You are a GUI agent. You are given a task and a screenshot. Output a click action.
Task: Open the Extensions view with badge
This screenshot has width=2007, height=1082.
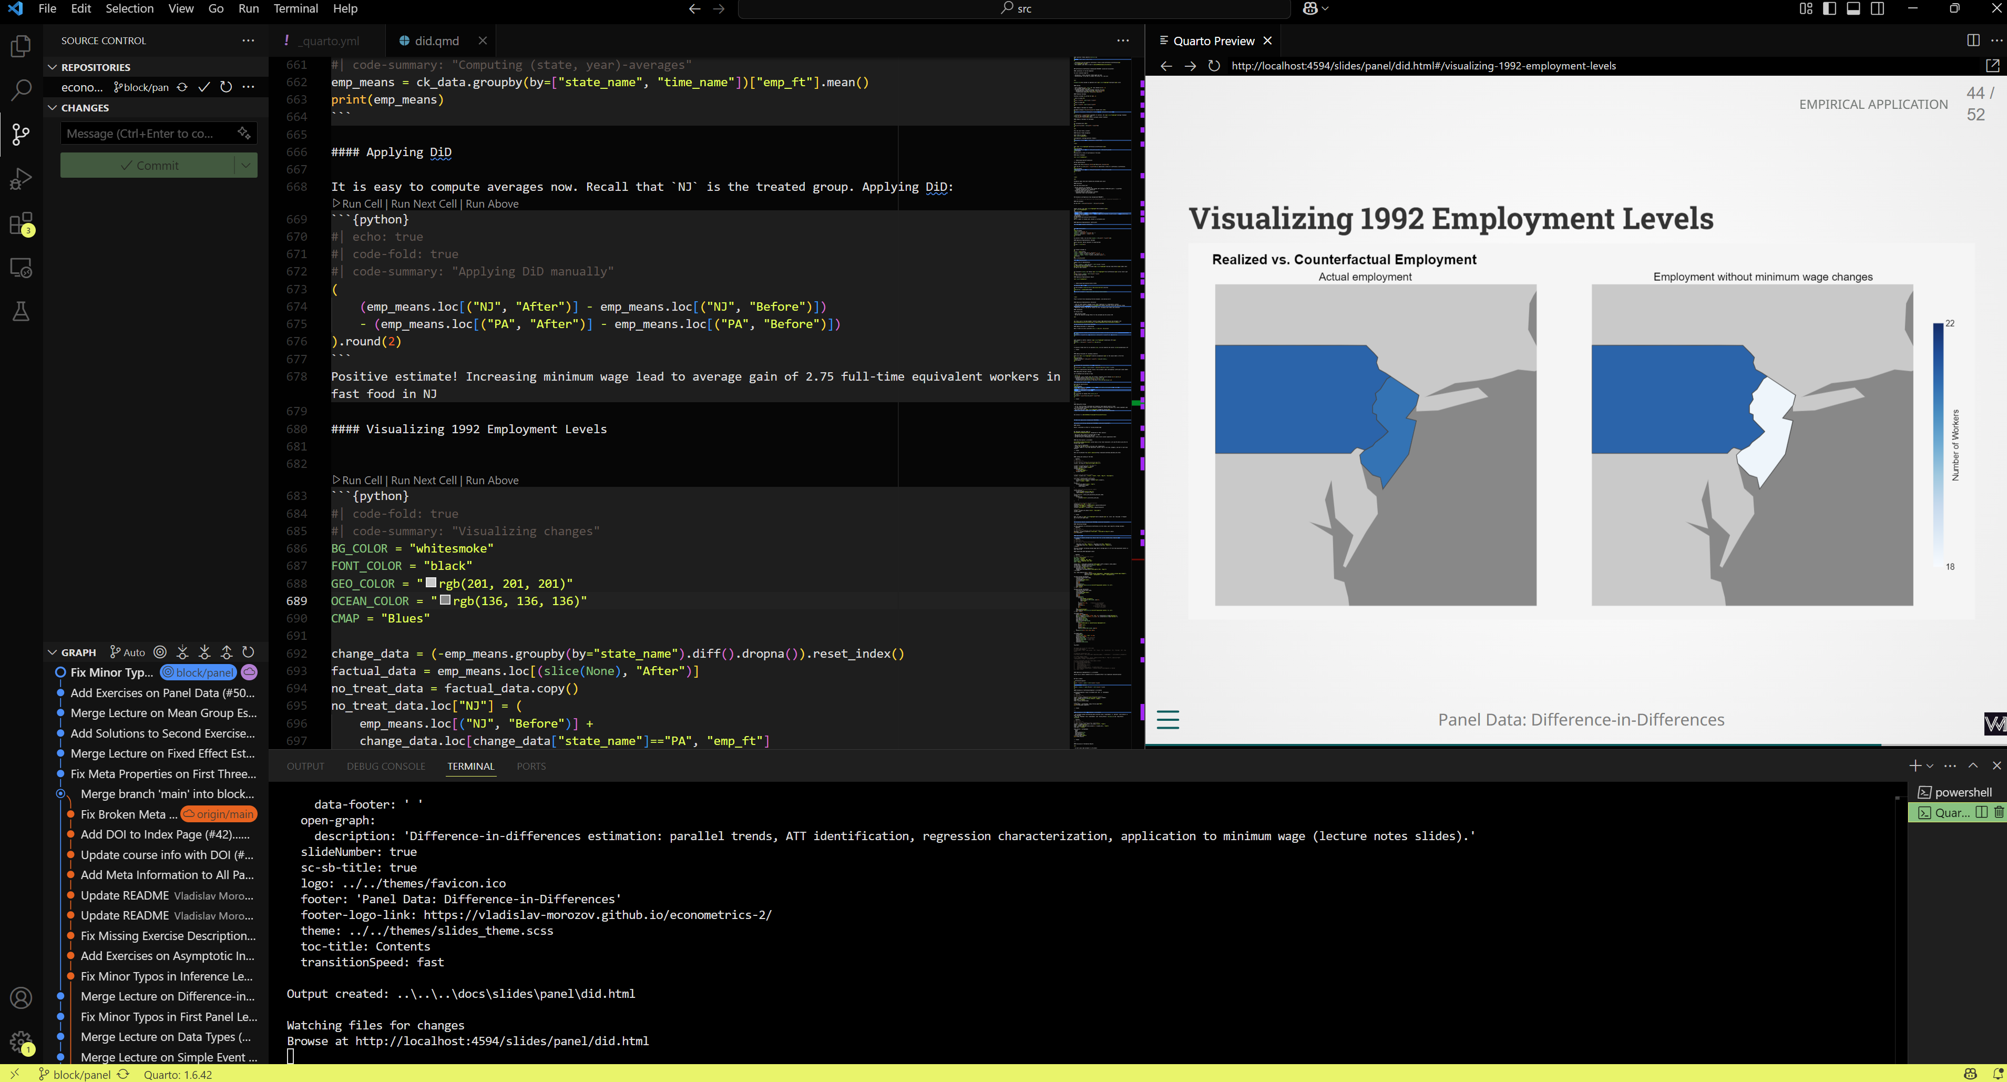[21, 223]
